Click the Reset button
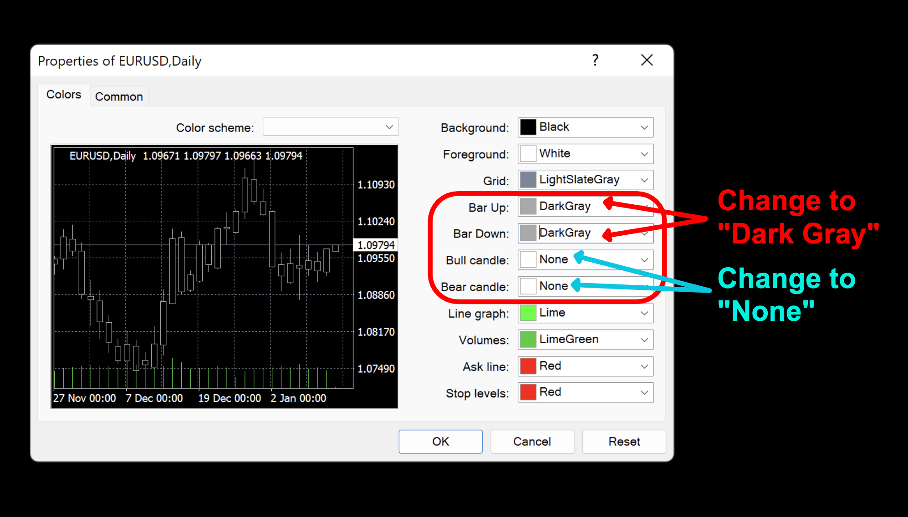The height and width of the screenshot is (517, 908). tap(624, 441)
